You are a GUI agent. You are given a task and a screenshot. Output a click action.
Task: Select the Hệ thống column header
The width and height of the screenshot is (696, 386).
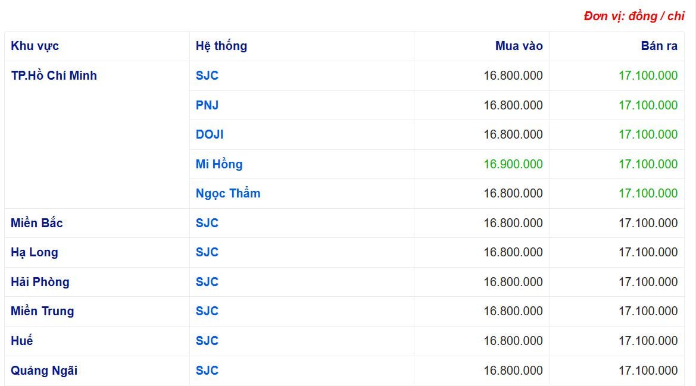(221, 46)
